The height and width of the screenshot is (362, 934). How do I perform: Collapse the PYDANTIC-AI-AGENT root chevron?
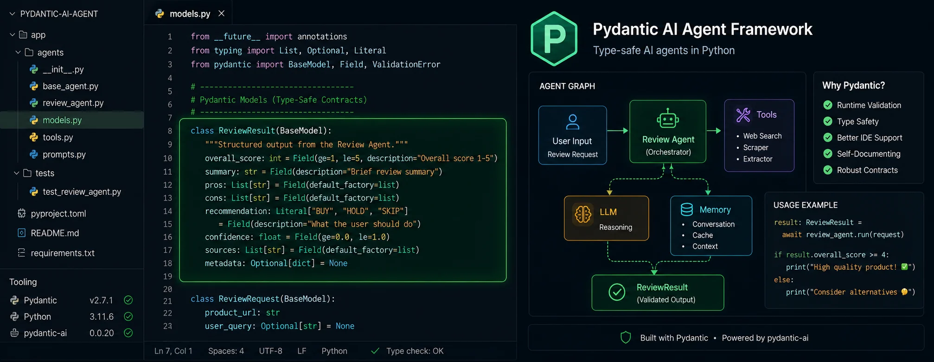[x=12, y=14]
